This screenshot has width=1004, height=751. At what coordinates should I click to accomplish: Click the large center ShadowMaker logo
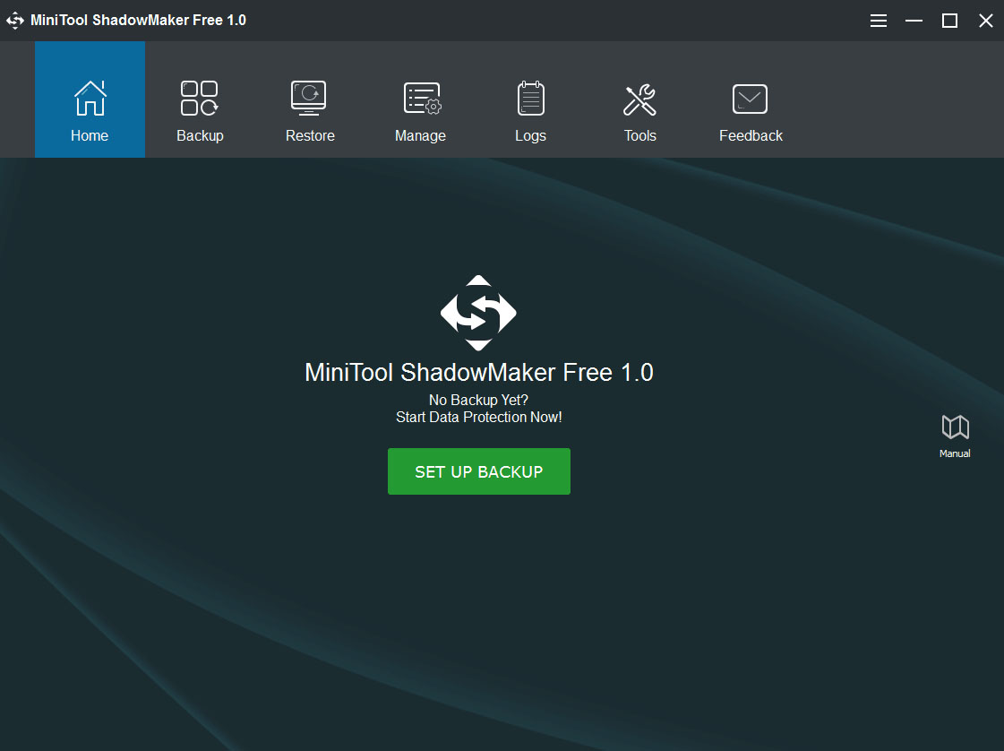[478, 313]
